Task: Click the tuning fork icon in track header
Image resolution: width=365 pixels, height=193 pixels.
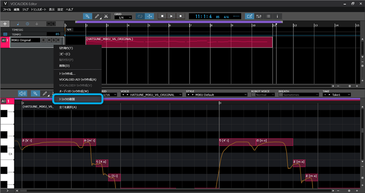Action: click(37, 24)
